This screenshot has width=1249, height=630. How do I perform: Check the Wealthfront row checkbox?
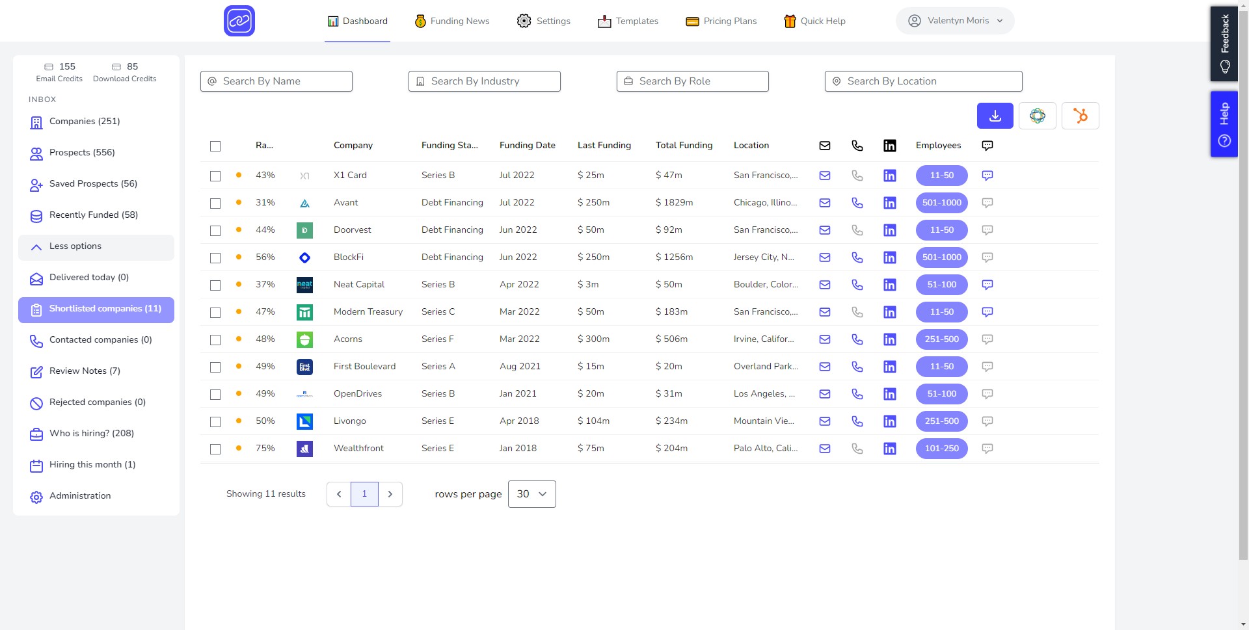(x=215, y=449)
